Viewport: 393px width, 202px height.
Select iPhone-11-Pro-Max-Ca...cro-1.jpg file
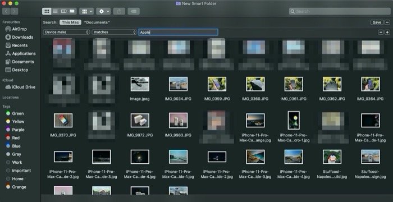pyautogui.click(x=294, y=120)
